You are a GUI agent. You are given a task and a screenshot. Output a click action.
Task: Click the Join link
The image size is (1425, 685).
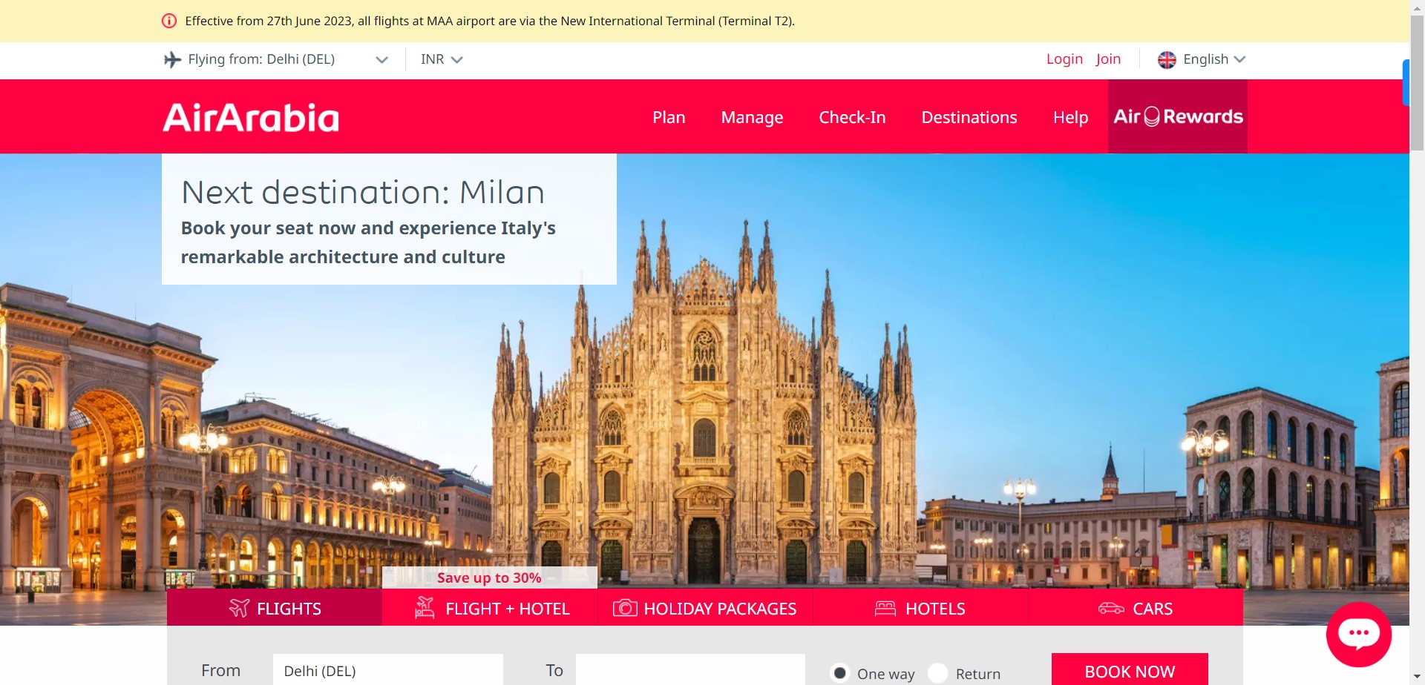(x=1108, y=59)
